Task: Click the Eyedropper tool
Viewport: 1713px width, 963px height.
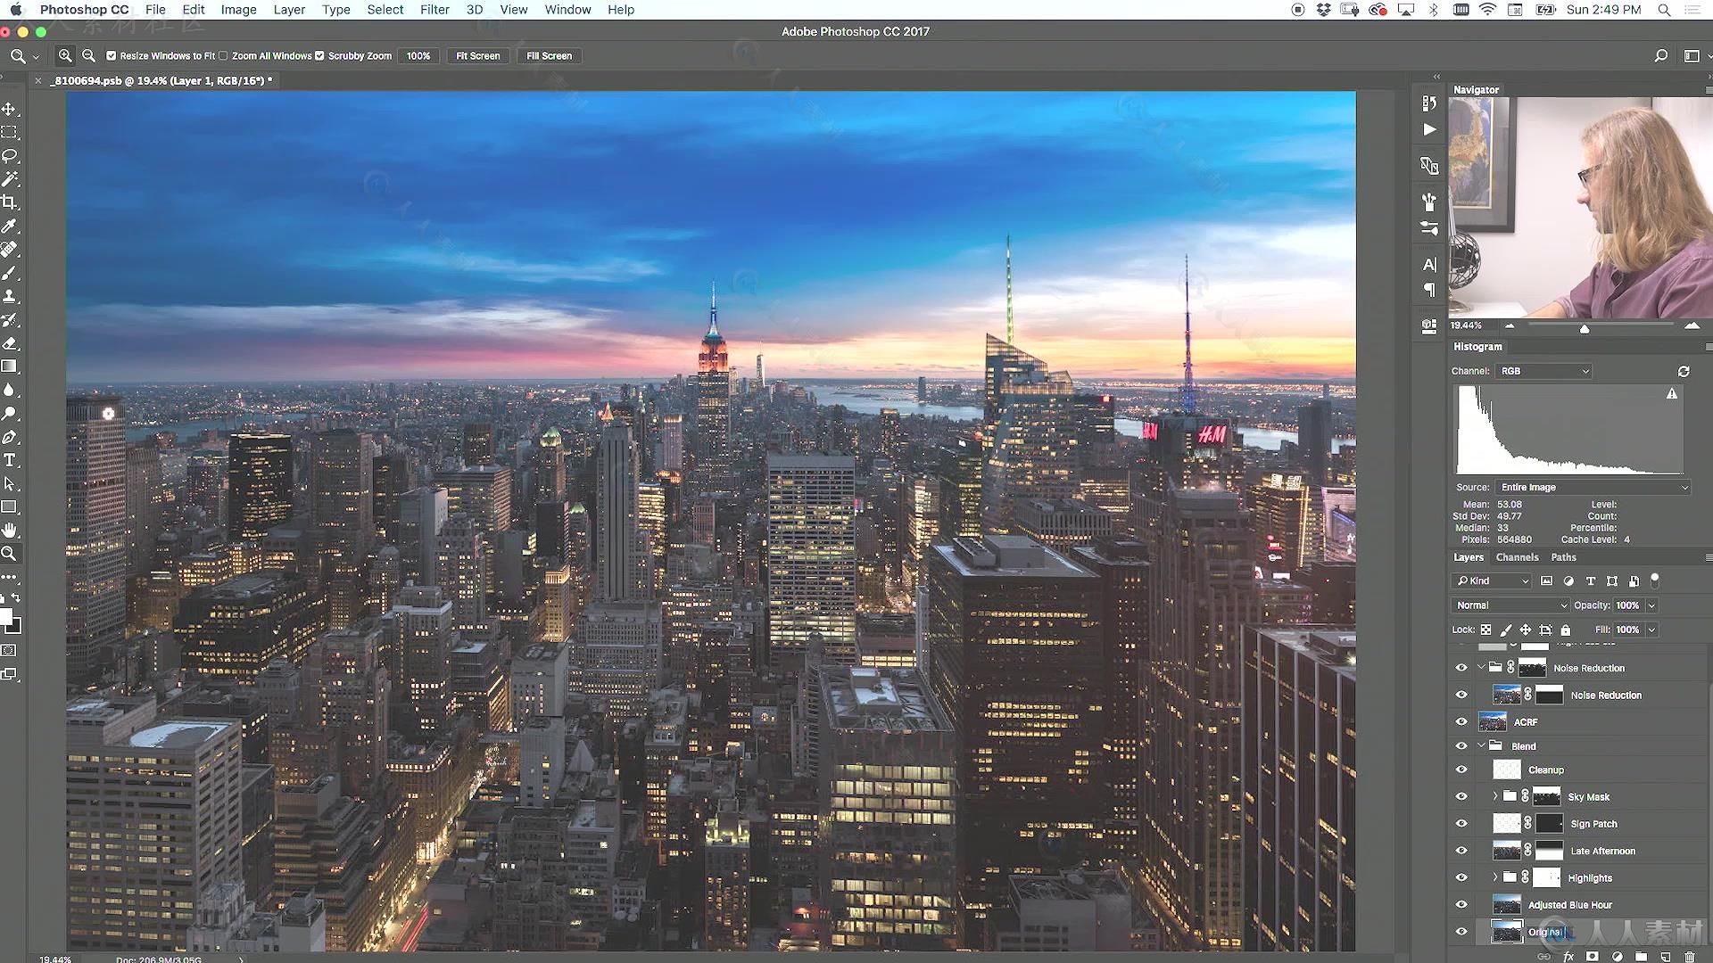Action: pyautogui.click(x=10, y=226)
